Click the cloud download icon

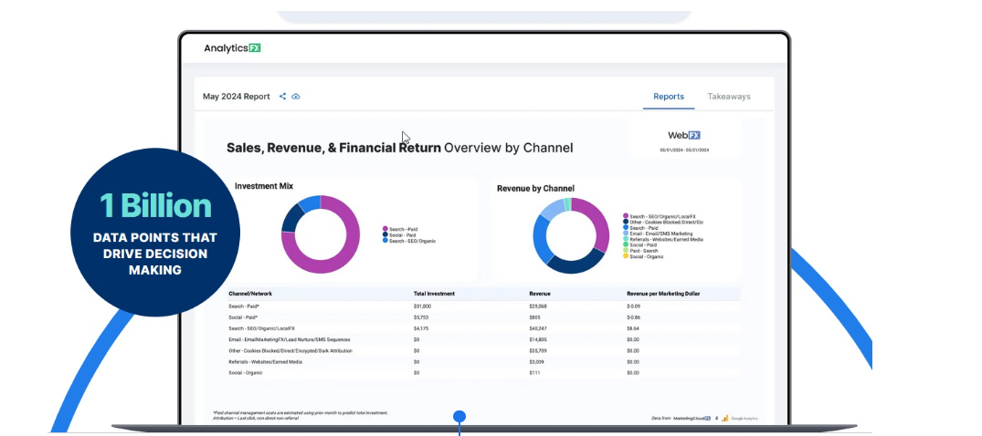296,97
